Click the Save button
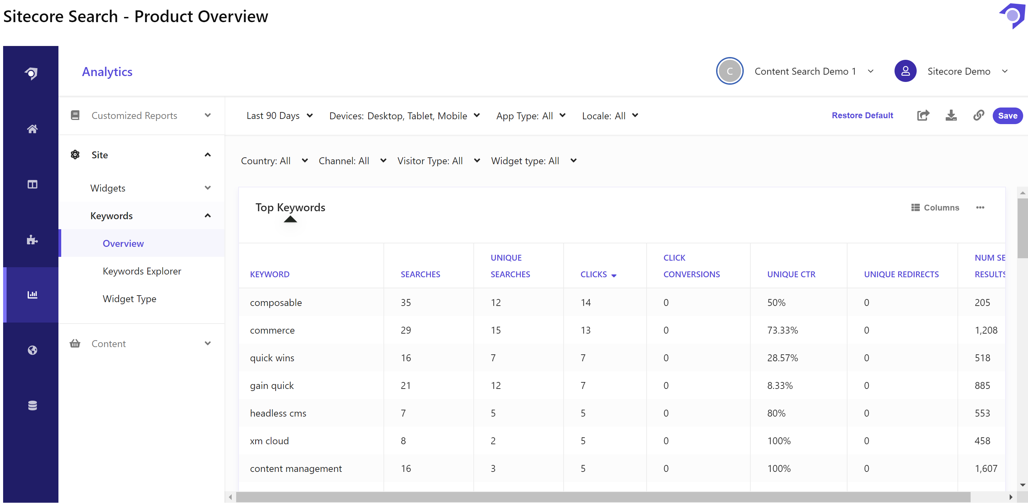This screenshot has height=503, width=1028. (x=1007, y=116)
